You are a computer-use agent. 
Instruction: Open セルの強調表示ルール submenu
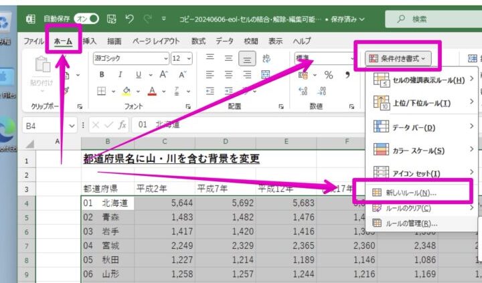pos(423,80)
